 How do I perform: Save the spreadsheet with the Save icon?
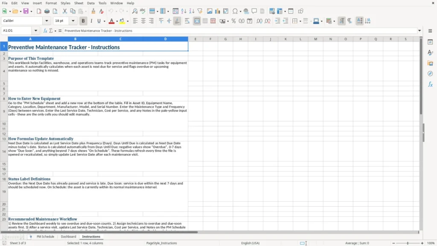click(x=26, y=11)
